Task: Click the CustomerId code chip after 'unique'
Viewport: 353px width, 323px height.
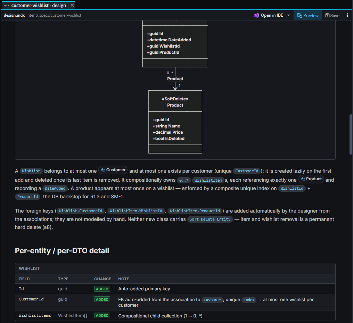Action: click(x=247, y=171)
